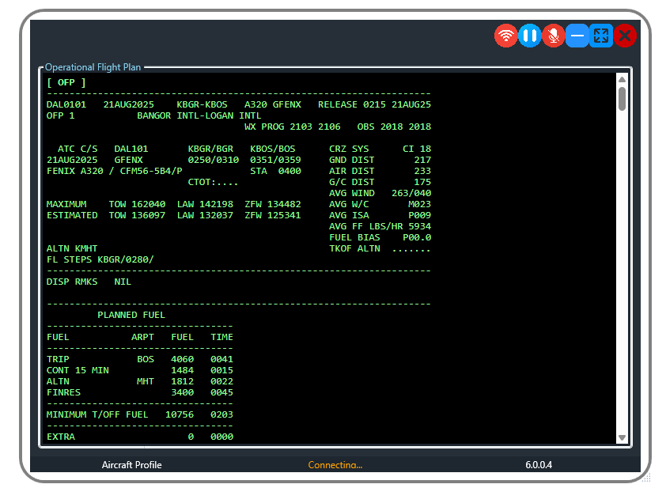Click the AIR DIST value 233

(422, 171)
